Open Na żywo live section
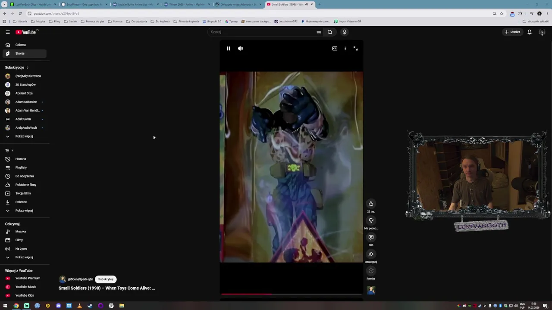This screenshot has width=552, height=310. [24, 249]
